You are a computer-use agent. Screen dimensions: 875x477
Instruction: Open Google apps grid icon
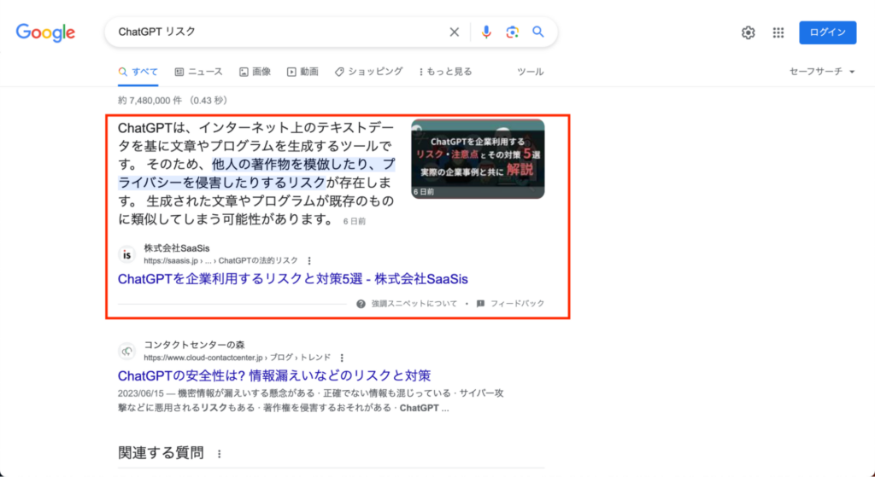tap(778, 32)
